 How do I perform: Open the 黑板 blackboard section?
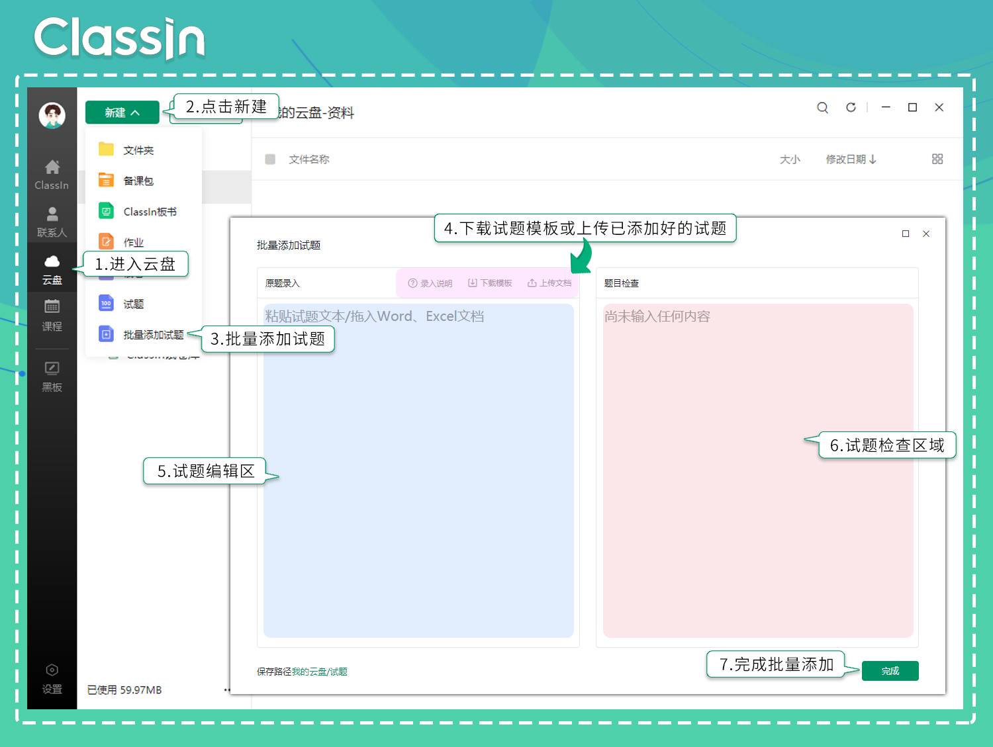52,377
